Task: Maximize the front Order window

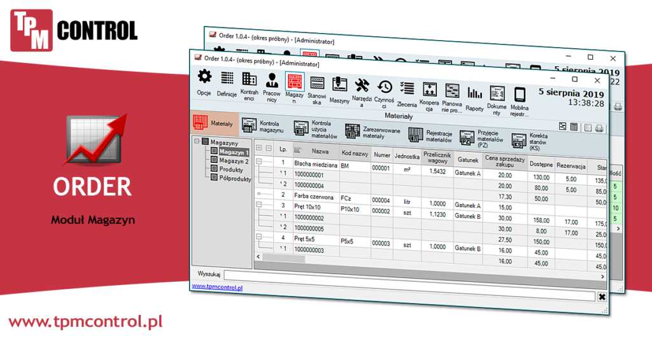Action: pyautogui.click(x=575, y=79)
